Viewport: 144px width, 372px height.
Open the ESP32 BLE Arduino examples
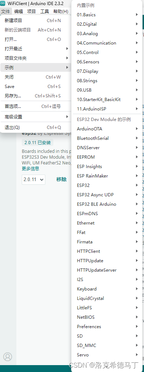(x=108, y=204)
